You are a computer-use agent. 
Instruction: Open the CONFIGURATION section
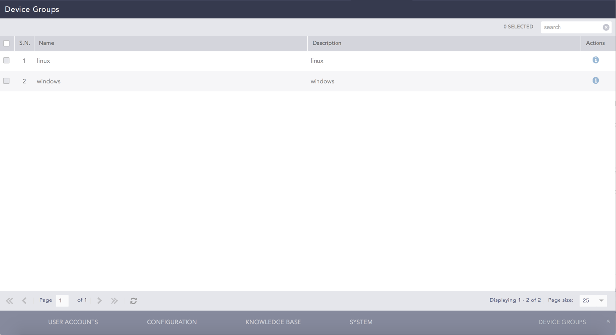coord(171,322)
